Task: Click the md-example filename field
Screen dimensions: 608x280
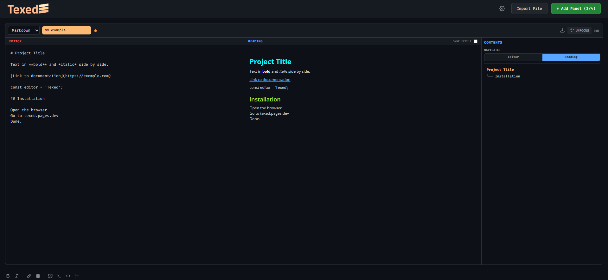Action: pos(67,30)
